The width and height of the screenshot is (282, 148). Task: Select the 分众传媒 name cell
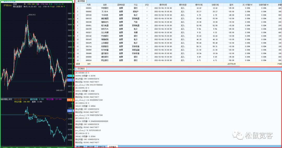[x=105, y=33]
